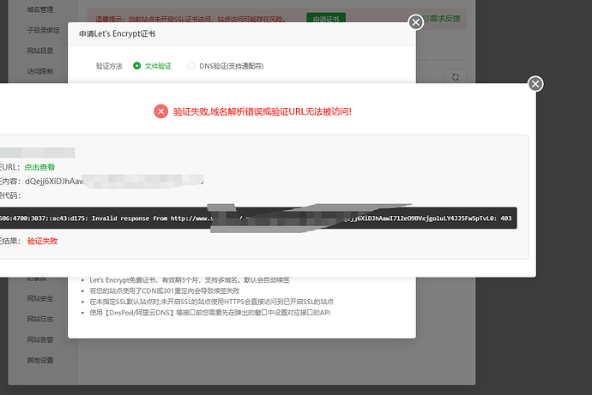Click the red 验证失败 result text
Image resolution: width=592 pixels, height=395 pixels.
42,242
